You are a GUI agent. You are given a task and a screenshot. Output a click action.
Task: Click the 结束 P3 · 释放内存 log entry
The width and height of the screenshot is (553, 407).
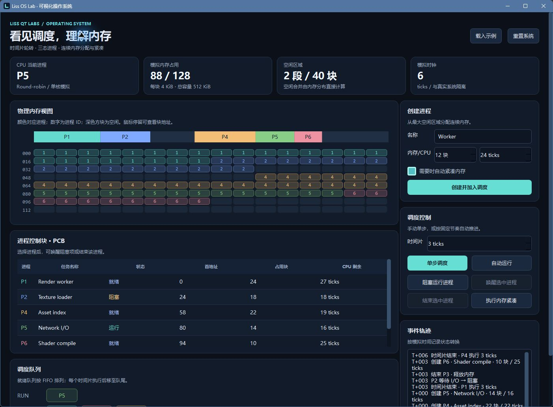point(443,374)
